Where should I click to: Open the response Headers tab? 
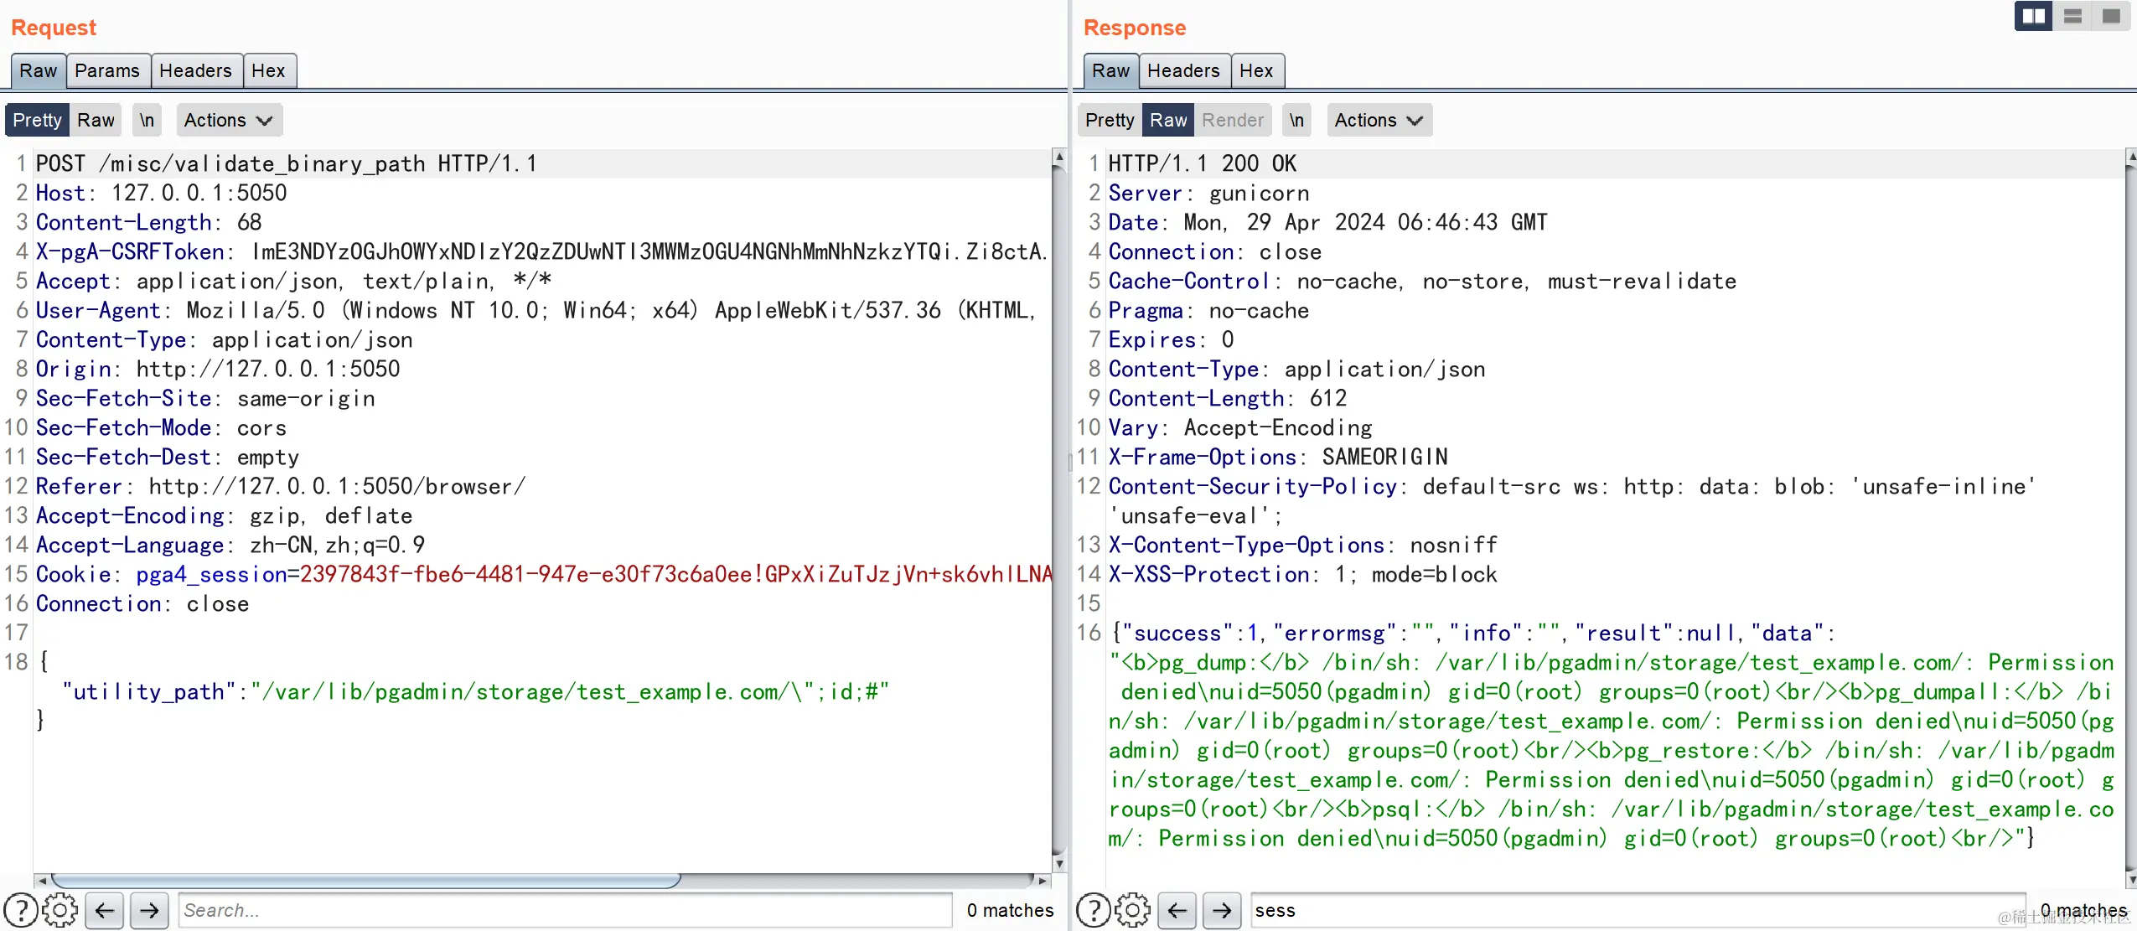1182,70
